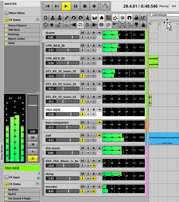Uncheck the Titel 26(4) FX Status checkbox
Image resolution: width=179 pixels, height=202 pixels.
pos(7,184)
